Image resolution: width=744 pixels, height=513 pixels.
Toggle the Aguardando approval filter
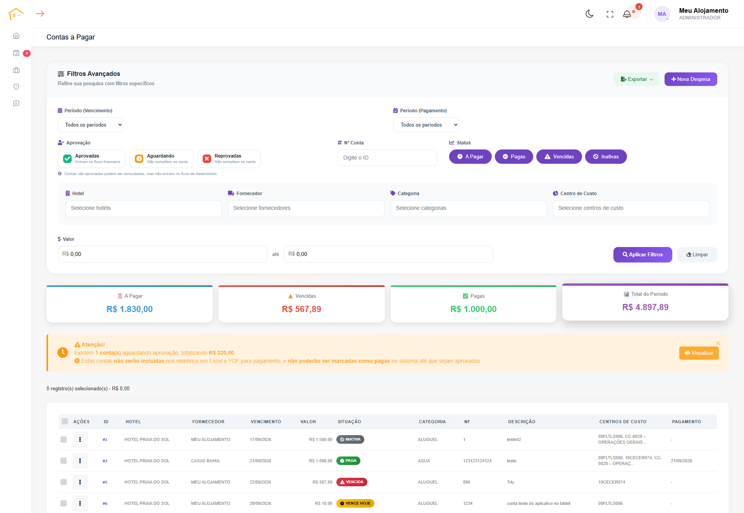(x=161, y=159)
